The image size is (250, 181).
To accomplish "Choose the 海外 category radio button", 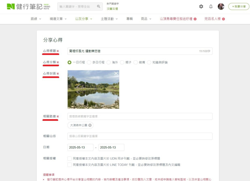I will tap(109, 62).
